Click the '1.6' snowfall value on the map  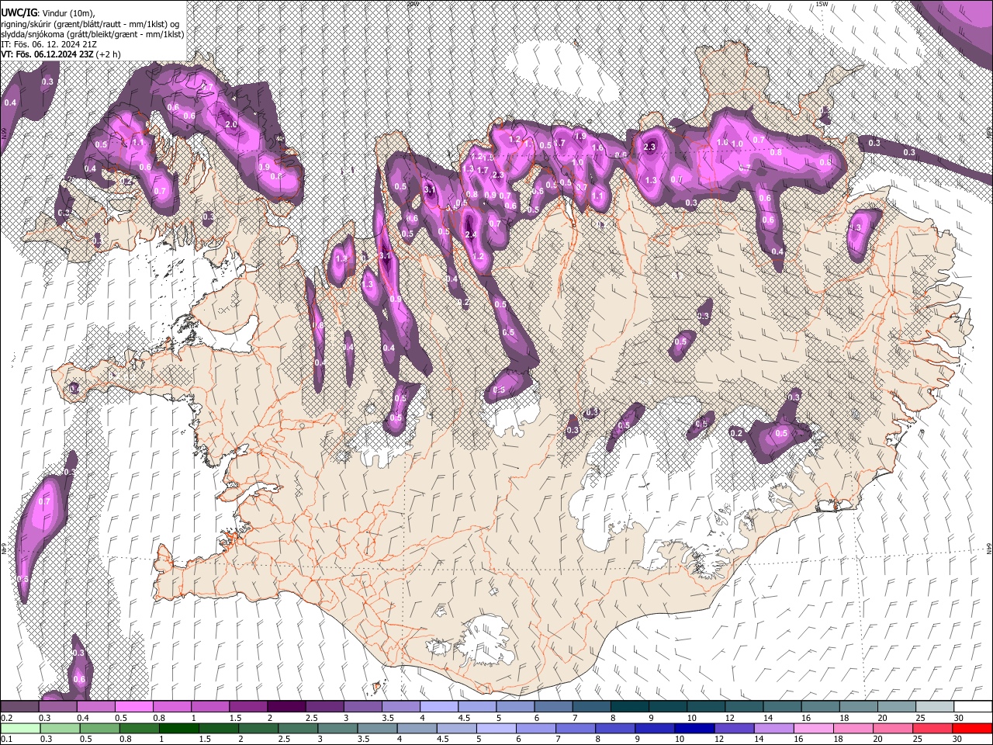click(597, 147)
